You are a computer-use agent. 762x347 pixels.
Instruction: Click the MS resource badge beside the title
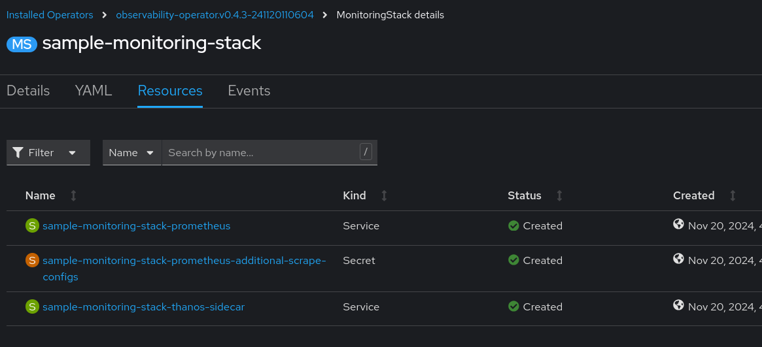coord(22,44)
